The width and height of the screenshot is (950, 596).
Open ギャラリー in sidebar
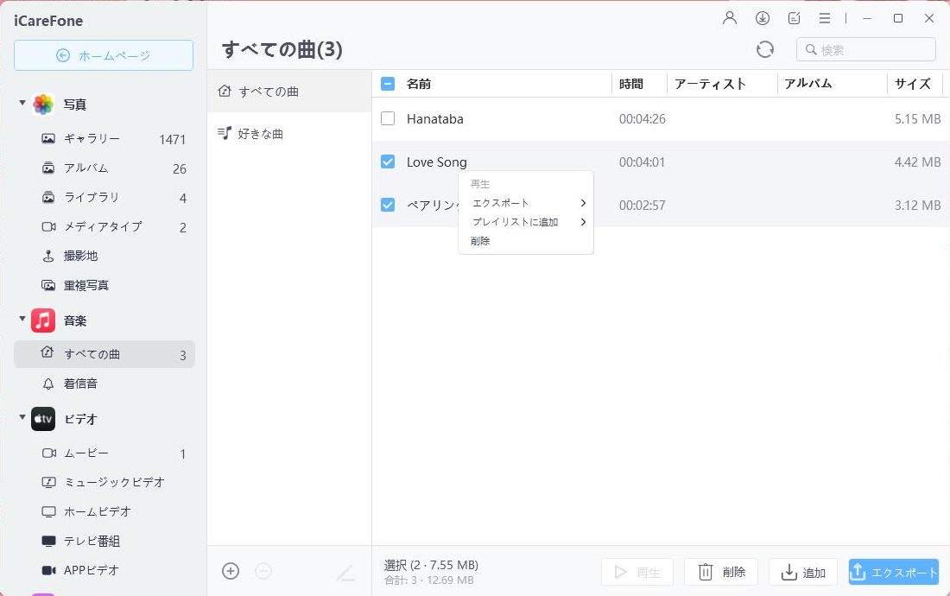coord(104,139)
